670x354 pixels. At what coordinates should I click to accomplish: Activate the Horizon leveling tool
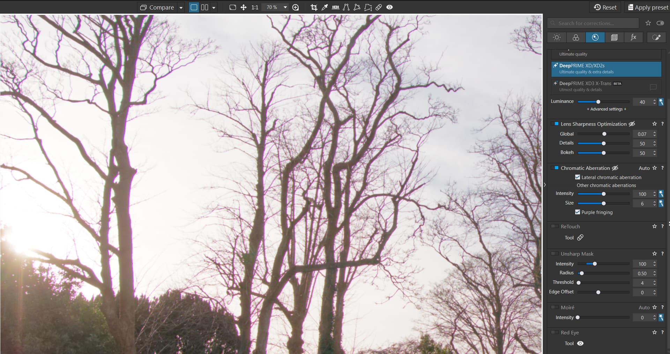coord(335,7)
